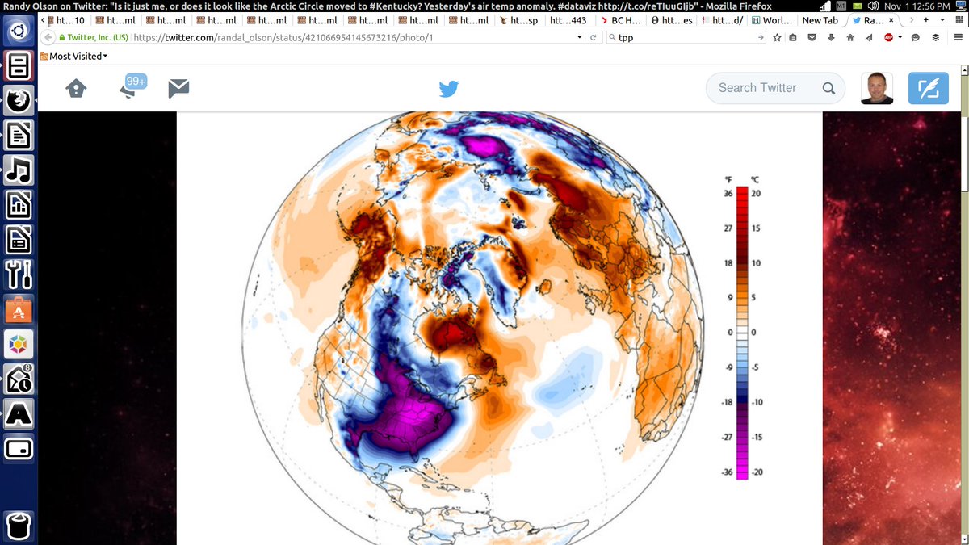Open list all tabs dropdown
This screenshot has height=545, width=969.
942,20
